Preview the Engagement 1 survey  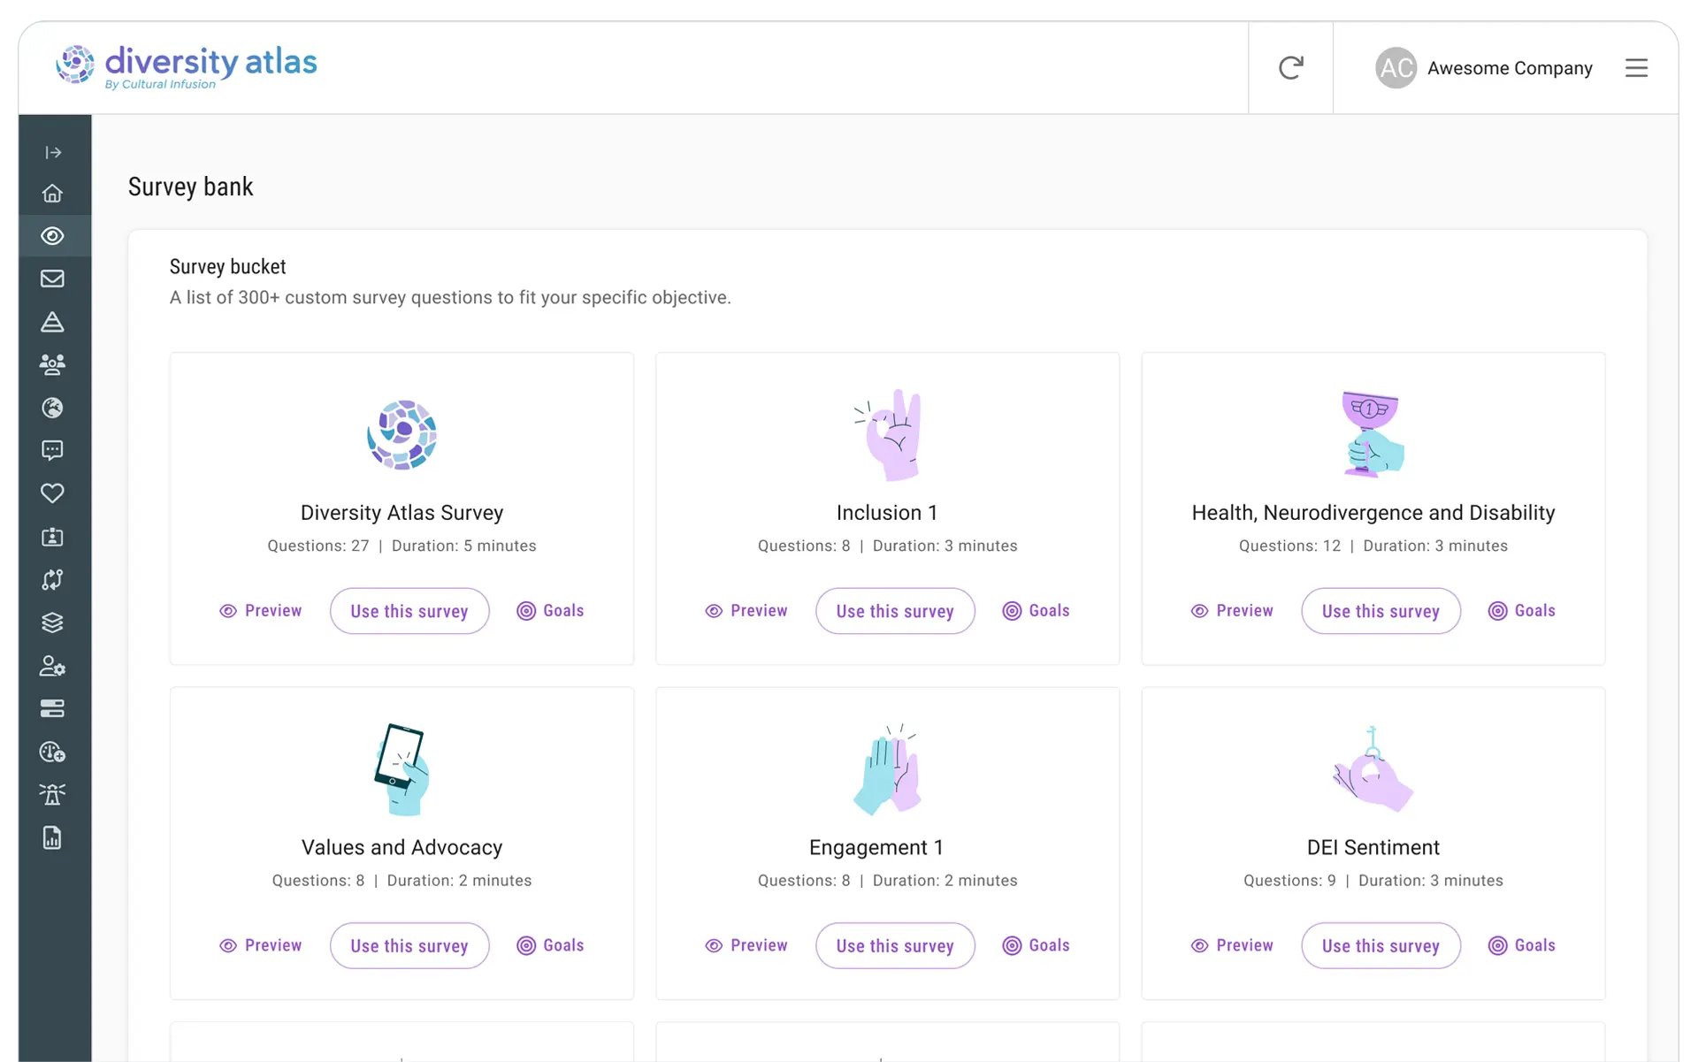coord(746,945)
